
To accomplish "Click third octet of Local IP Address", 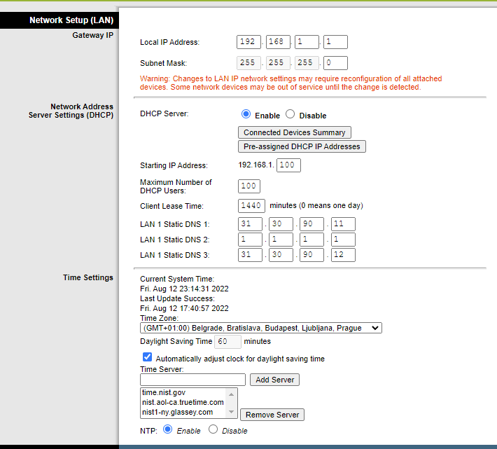I will pyautogui.click(x=307, y=42).
